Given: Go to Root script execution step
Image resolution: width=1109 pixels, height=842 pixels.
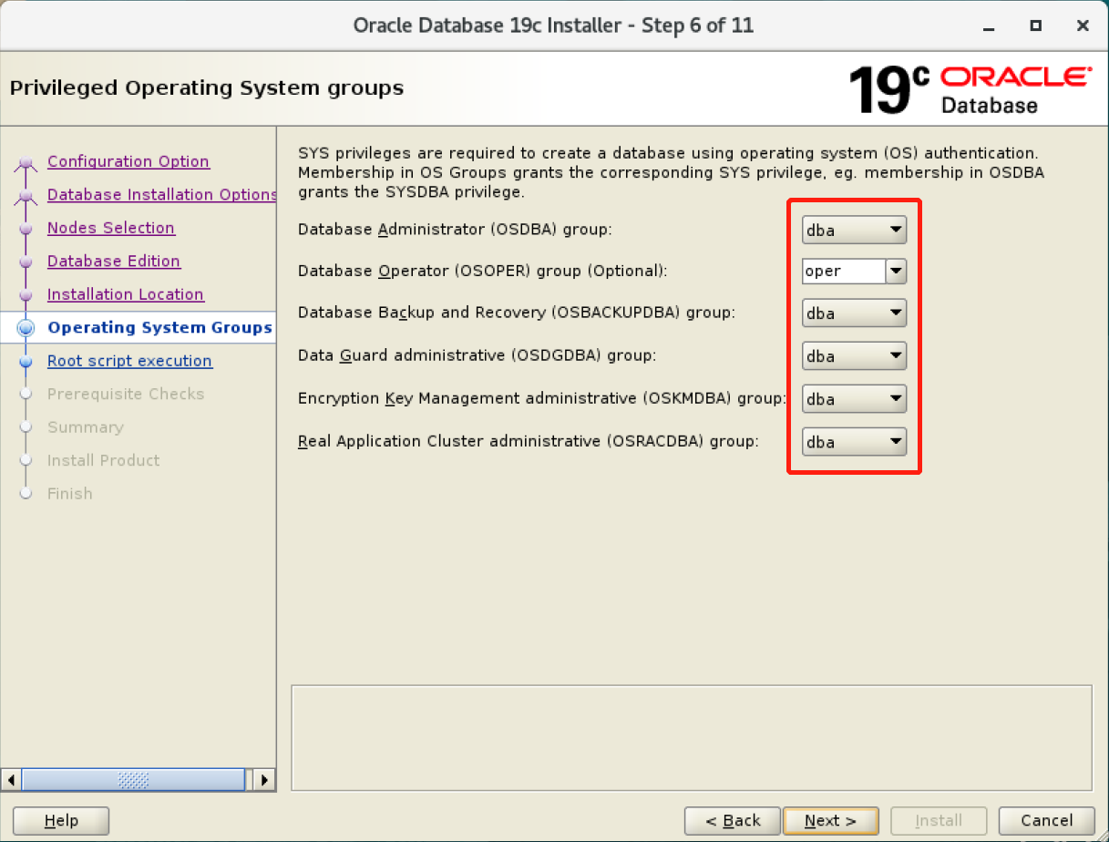Looking at the screenshot, I should point(129,361).
